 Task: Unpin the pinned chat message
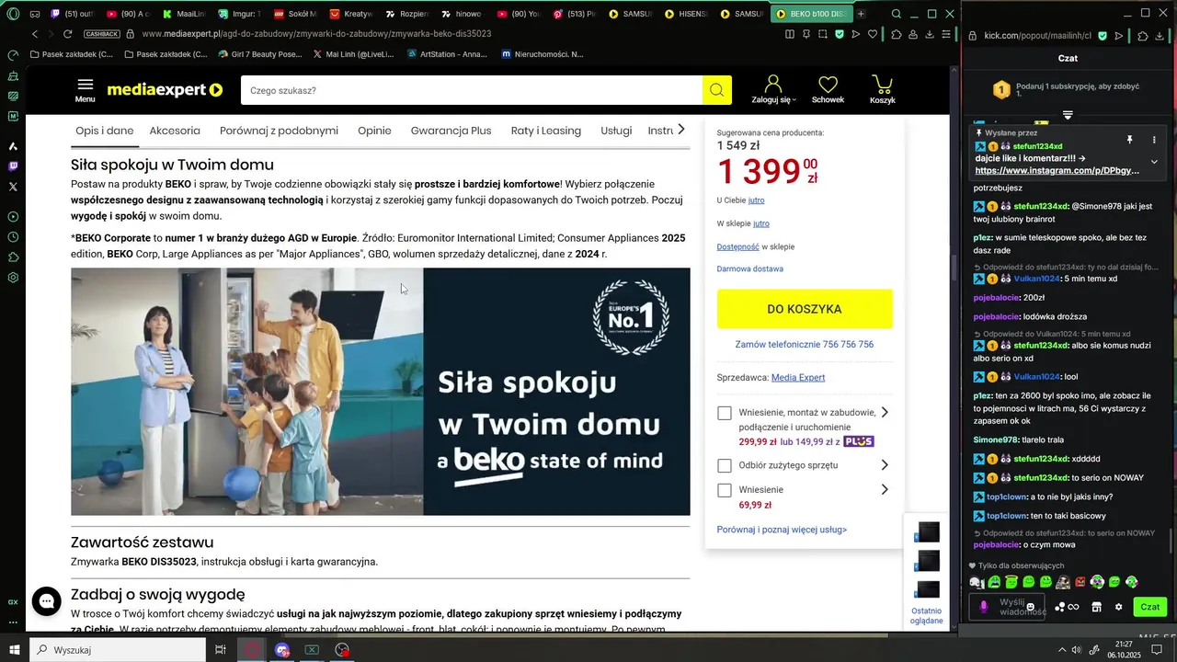[x=1129, y=140]
